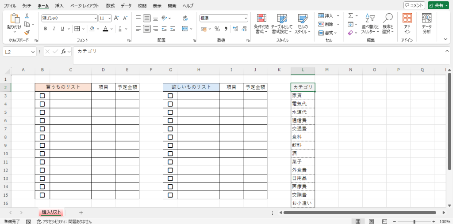Viewport: 453px width, 224px height.
Task: Tick the row 5 checkbox in column G
Action: [170, 112]
